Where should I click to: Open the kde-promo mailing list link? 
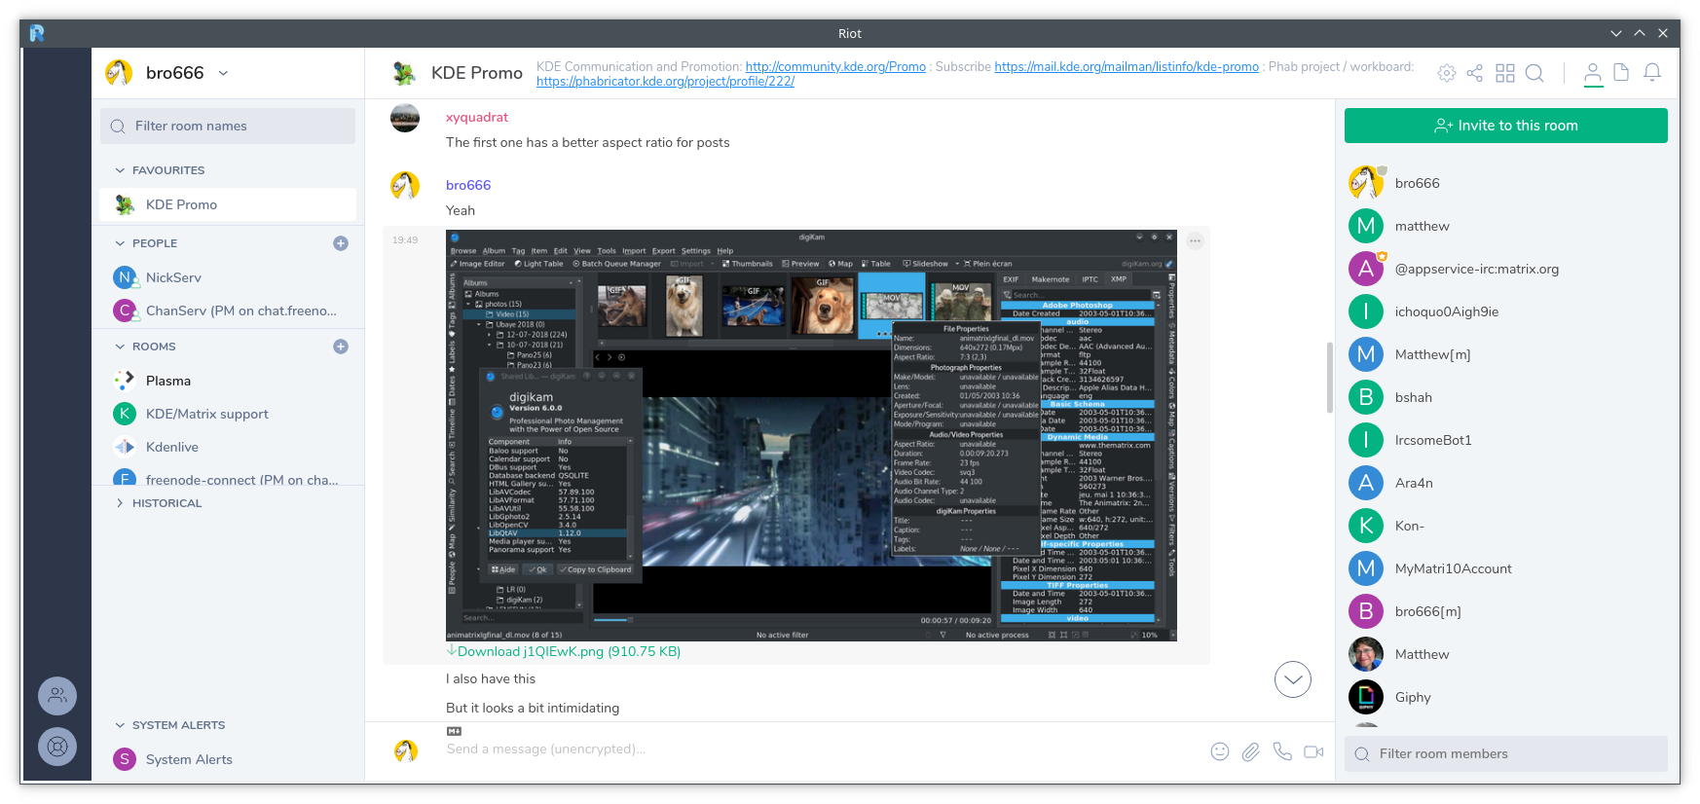(1127, 67)
